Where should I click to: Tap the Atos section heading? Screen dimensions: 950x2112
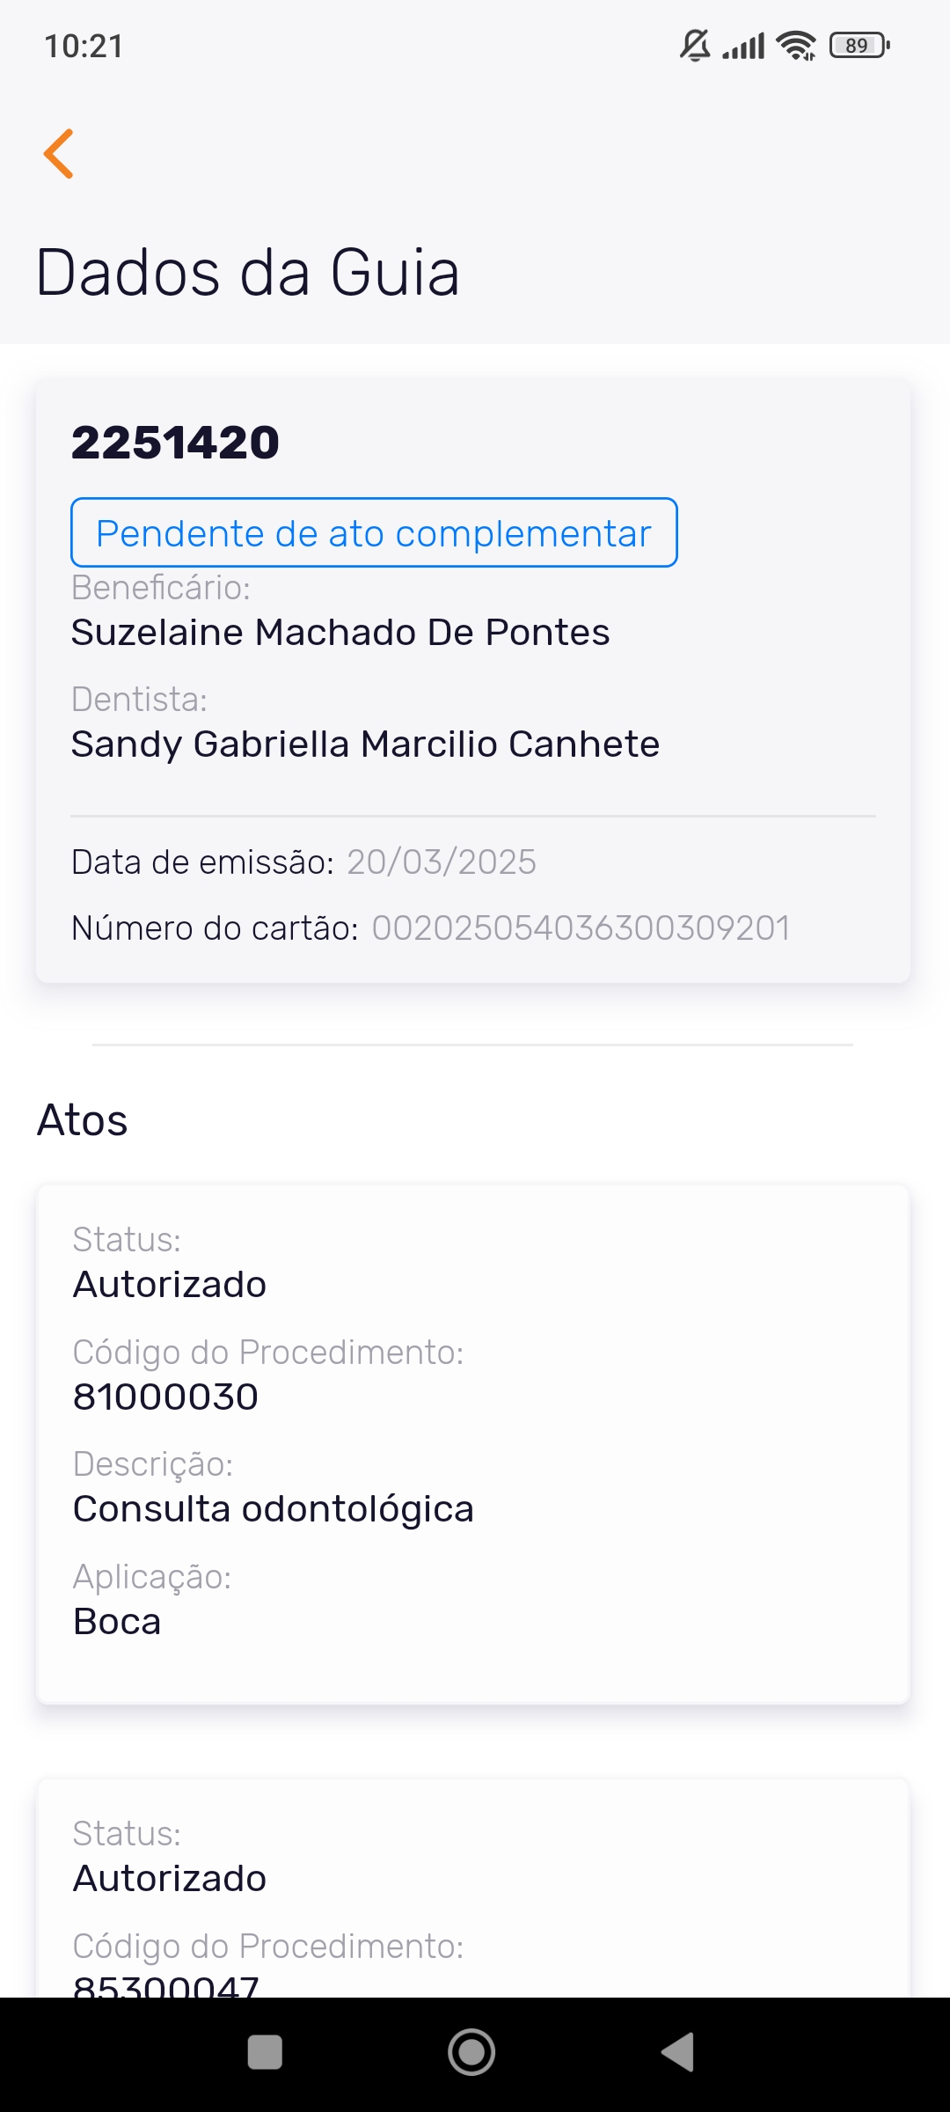[x=83, y=1120]
